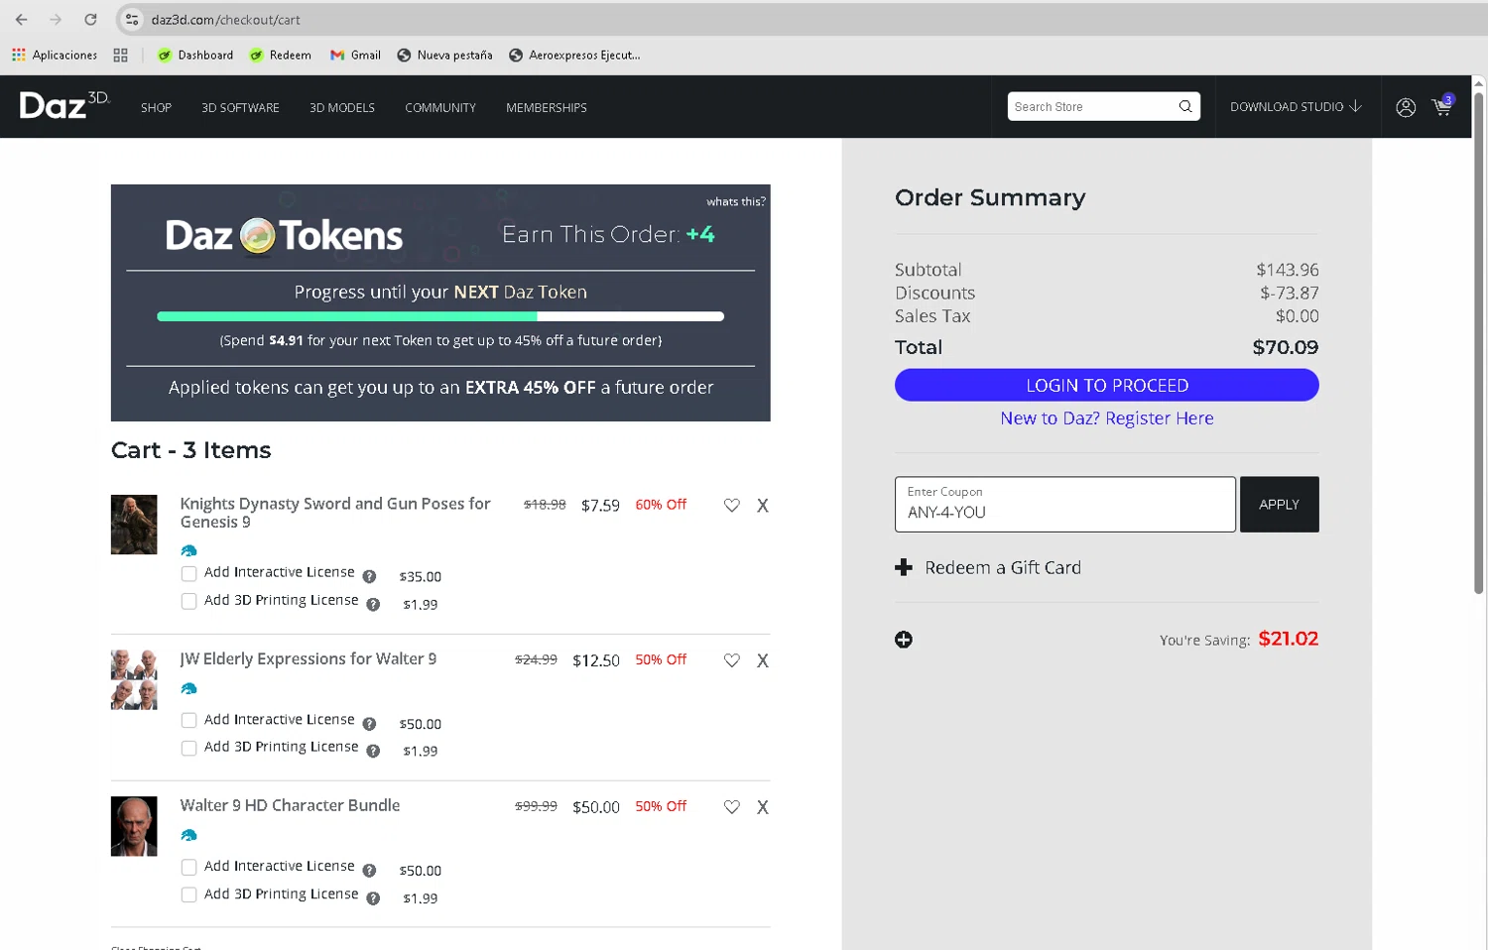Click the address bar URL
The width and height of the screenshot is (1488, 950).
point(226,19)
